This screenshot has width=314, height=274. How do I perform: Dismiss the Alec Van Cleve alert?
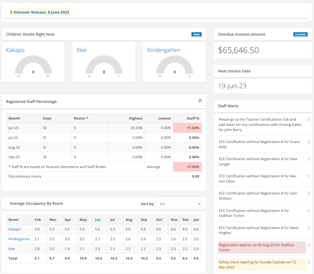pos(309,176)
